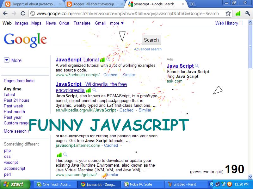The width and height of the screenshot is (253, 189).
Task: Open the magnifier preview beside JavaScript Tutorial result
Action: tap(108, 59)
